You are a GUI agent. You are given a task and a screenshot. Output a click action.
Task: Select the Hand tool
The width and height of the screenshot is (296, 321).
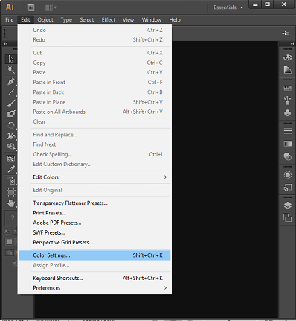(11, 203)
